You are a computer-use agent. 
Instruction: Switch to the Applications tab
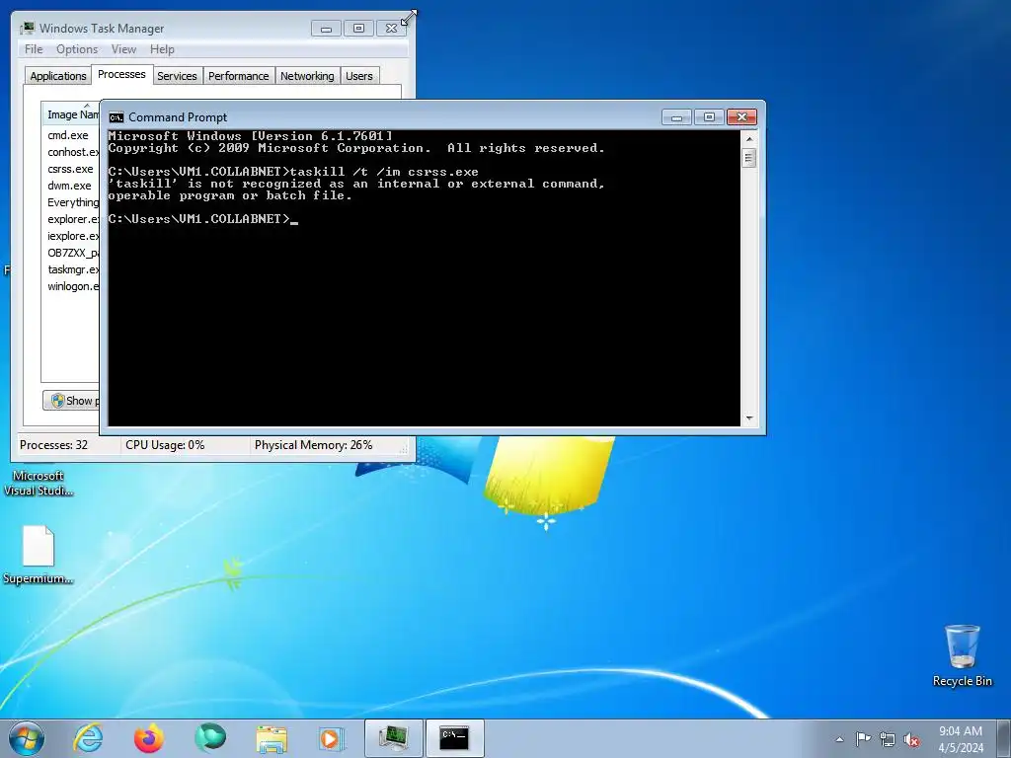58,76
